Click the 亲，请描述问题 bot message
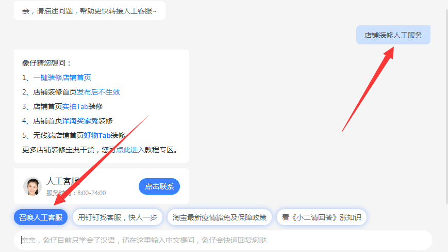 click(89, 11)
